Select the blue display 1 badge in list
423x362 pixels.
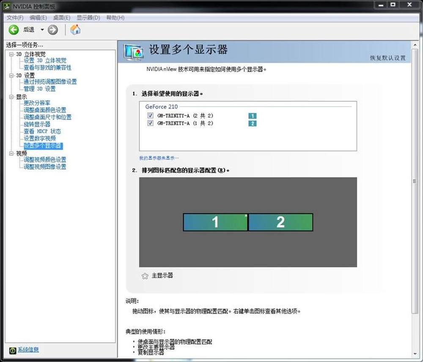point(252,116)
